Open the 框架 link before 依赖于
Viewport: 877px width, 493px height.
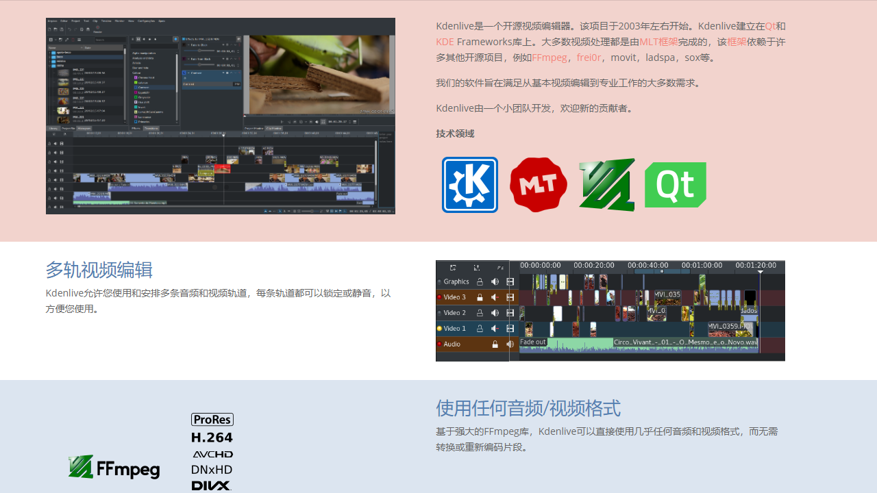pos(737,42)
